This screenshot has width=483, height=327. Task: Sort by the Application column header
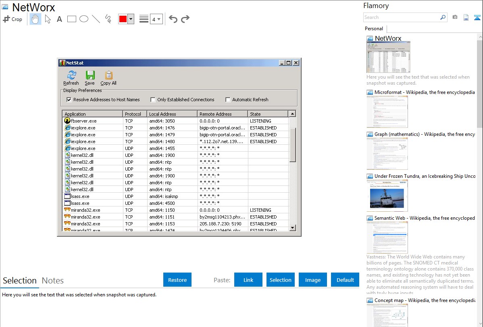(92, 114)
